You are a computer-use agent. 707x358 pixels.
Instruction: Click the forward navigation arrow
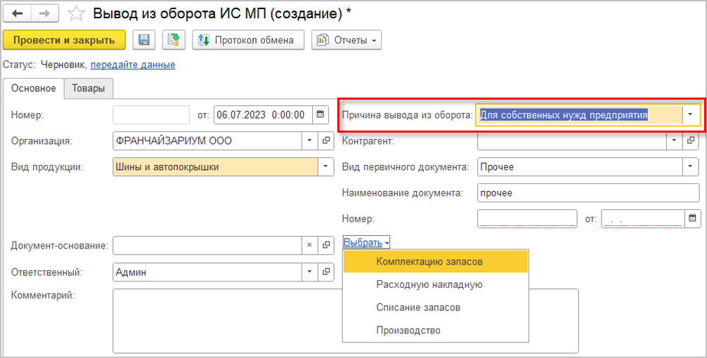43,14
